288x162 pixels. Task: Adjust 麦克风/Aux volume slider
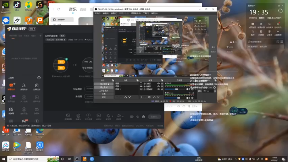[176, 98]
